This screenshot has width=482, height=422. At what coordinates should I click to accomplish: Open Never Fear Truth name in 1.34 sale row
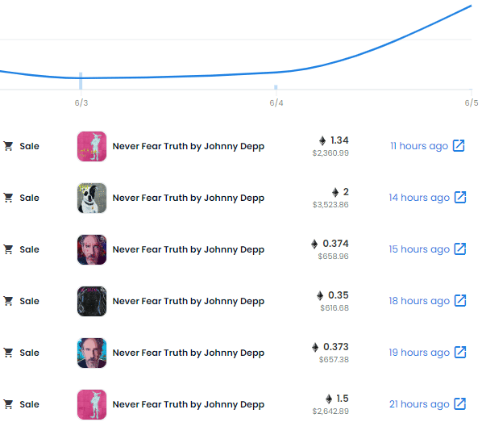[189, 147]
